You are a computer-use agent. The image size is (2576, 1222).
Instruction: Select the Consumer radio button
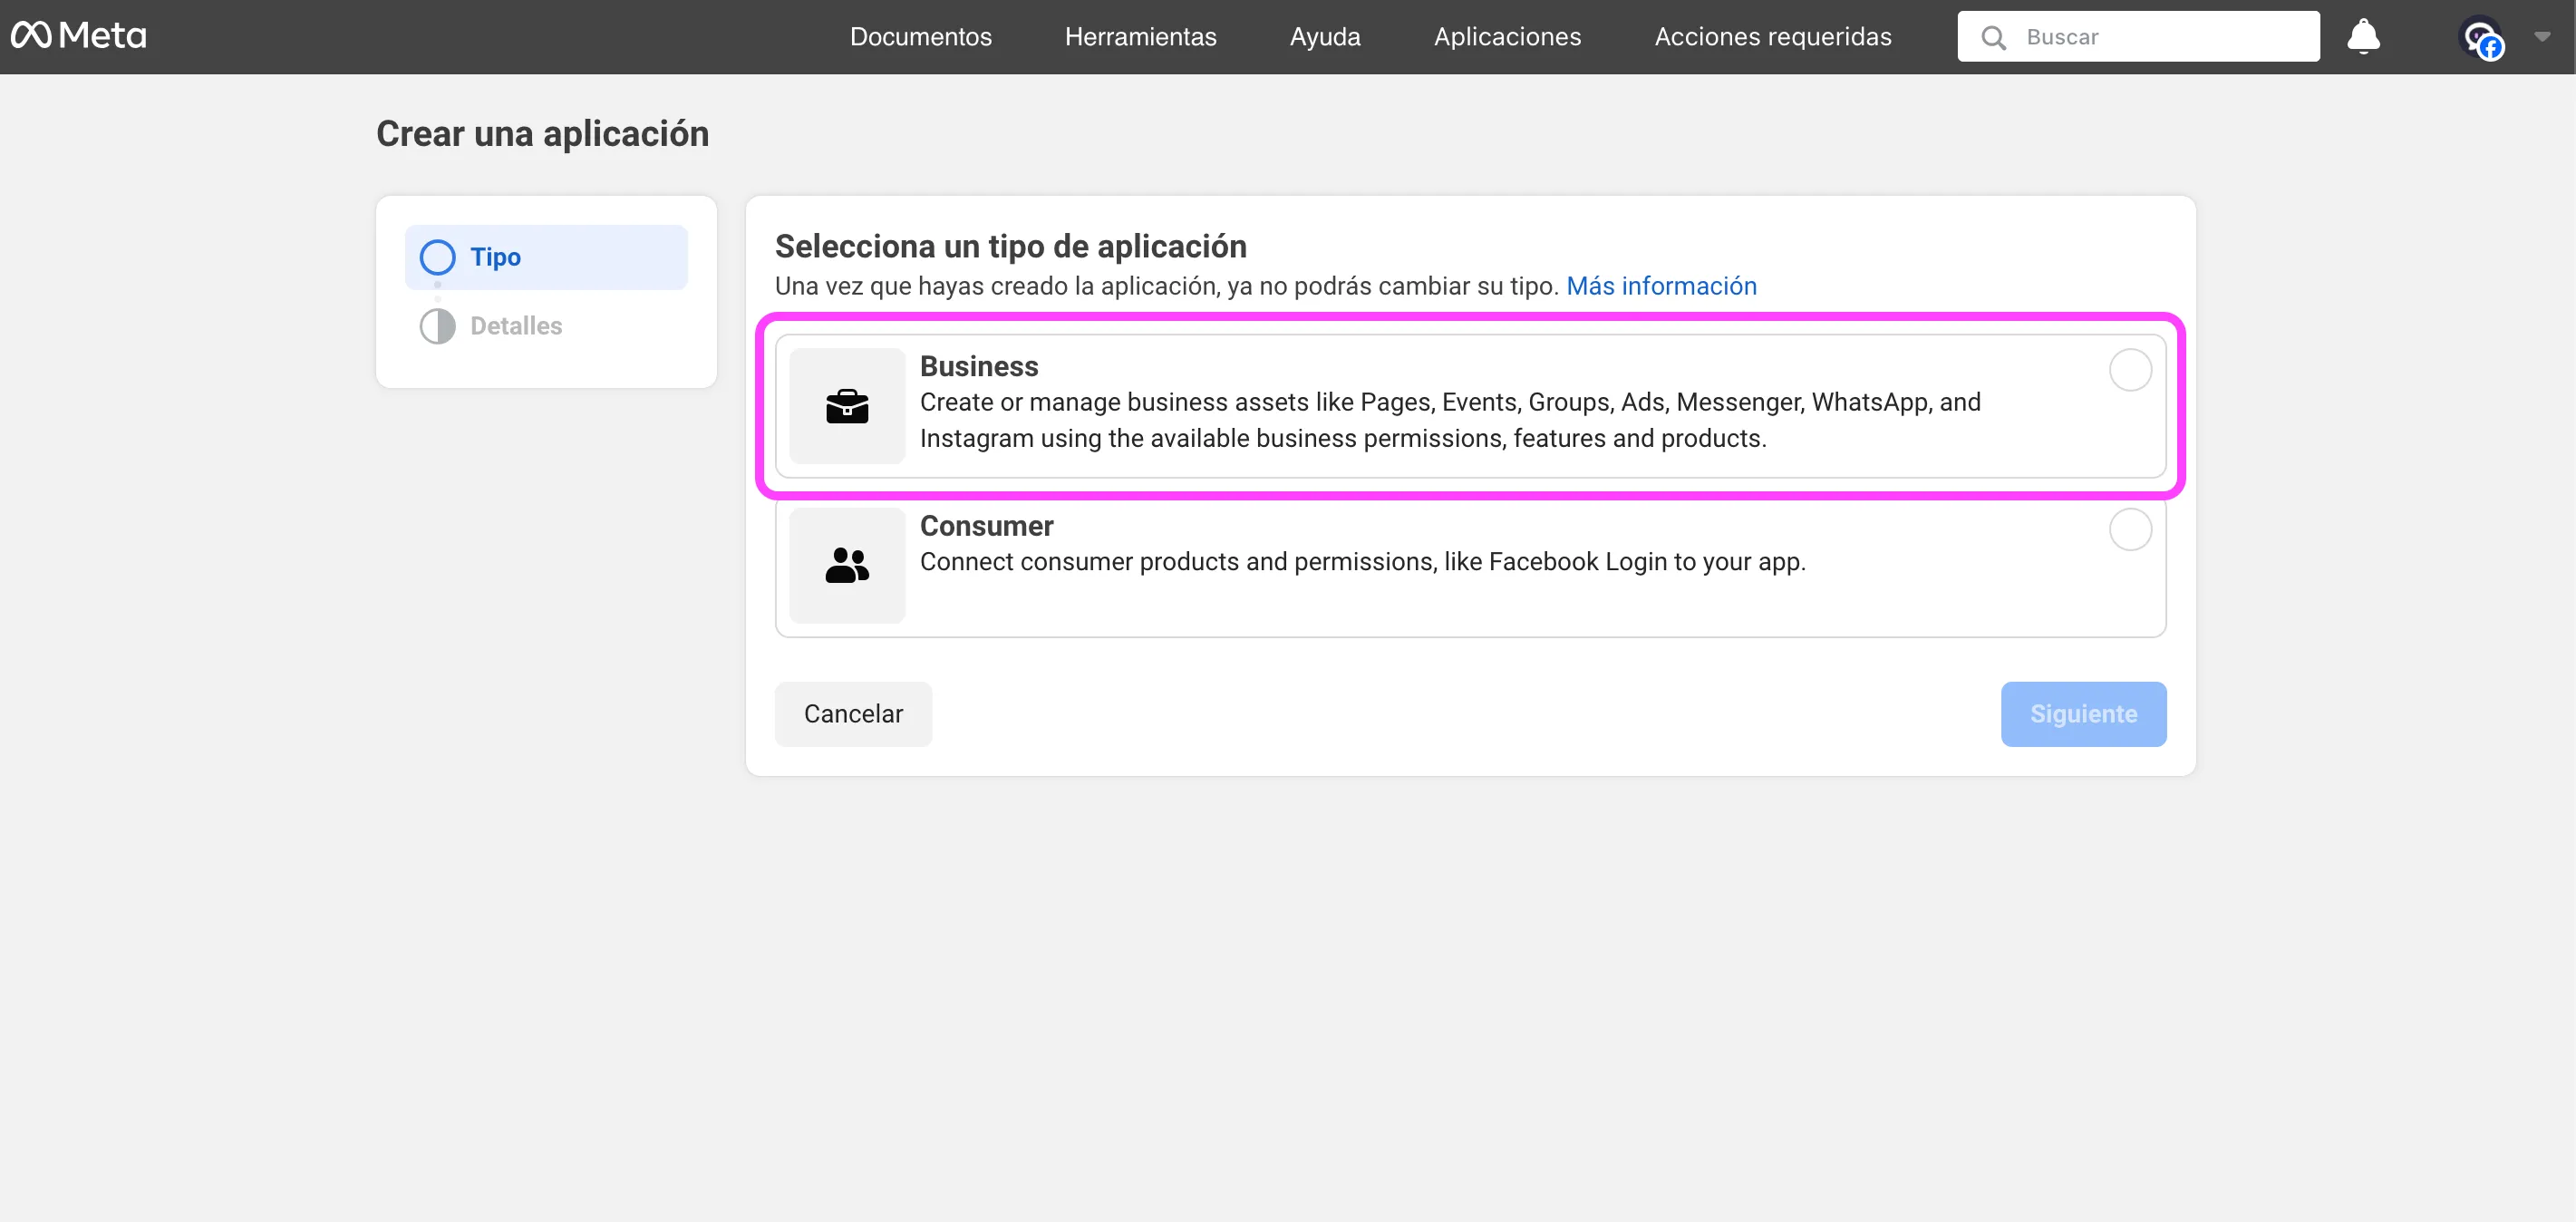(2130, 529)
